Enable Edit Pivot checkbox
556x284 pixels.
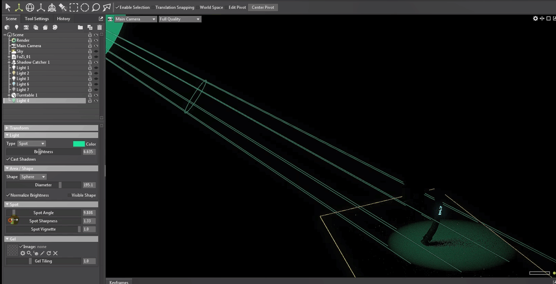(x=226, y=7)
